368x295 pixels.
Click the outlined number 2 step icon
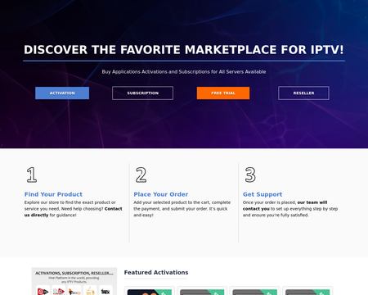[x=141, y=175]
